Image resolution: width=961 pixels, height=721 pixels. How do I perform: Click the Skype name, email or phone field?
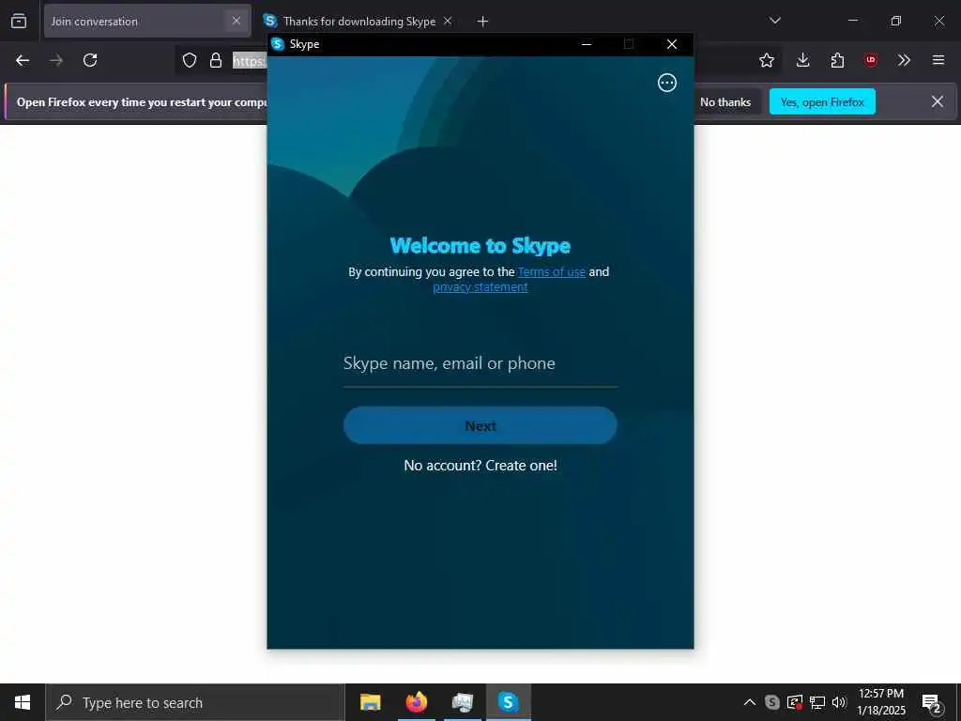pos(480,363)
